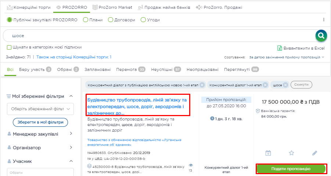This screenshot has height=176, width=331.
Task: Open the sorting dropdown by deadline date
Action: tap(287, 57)
